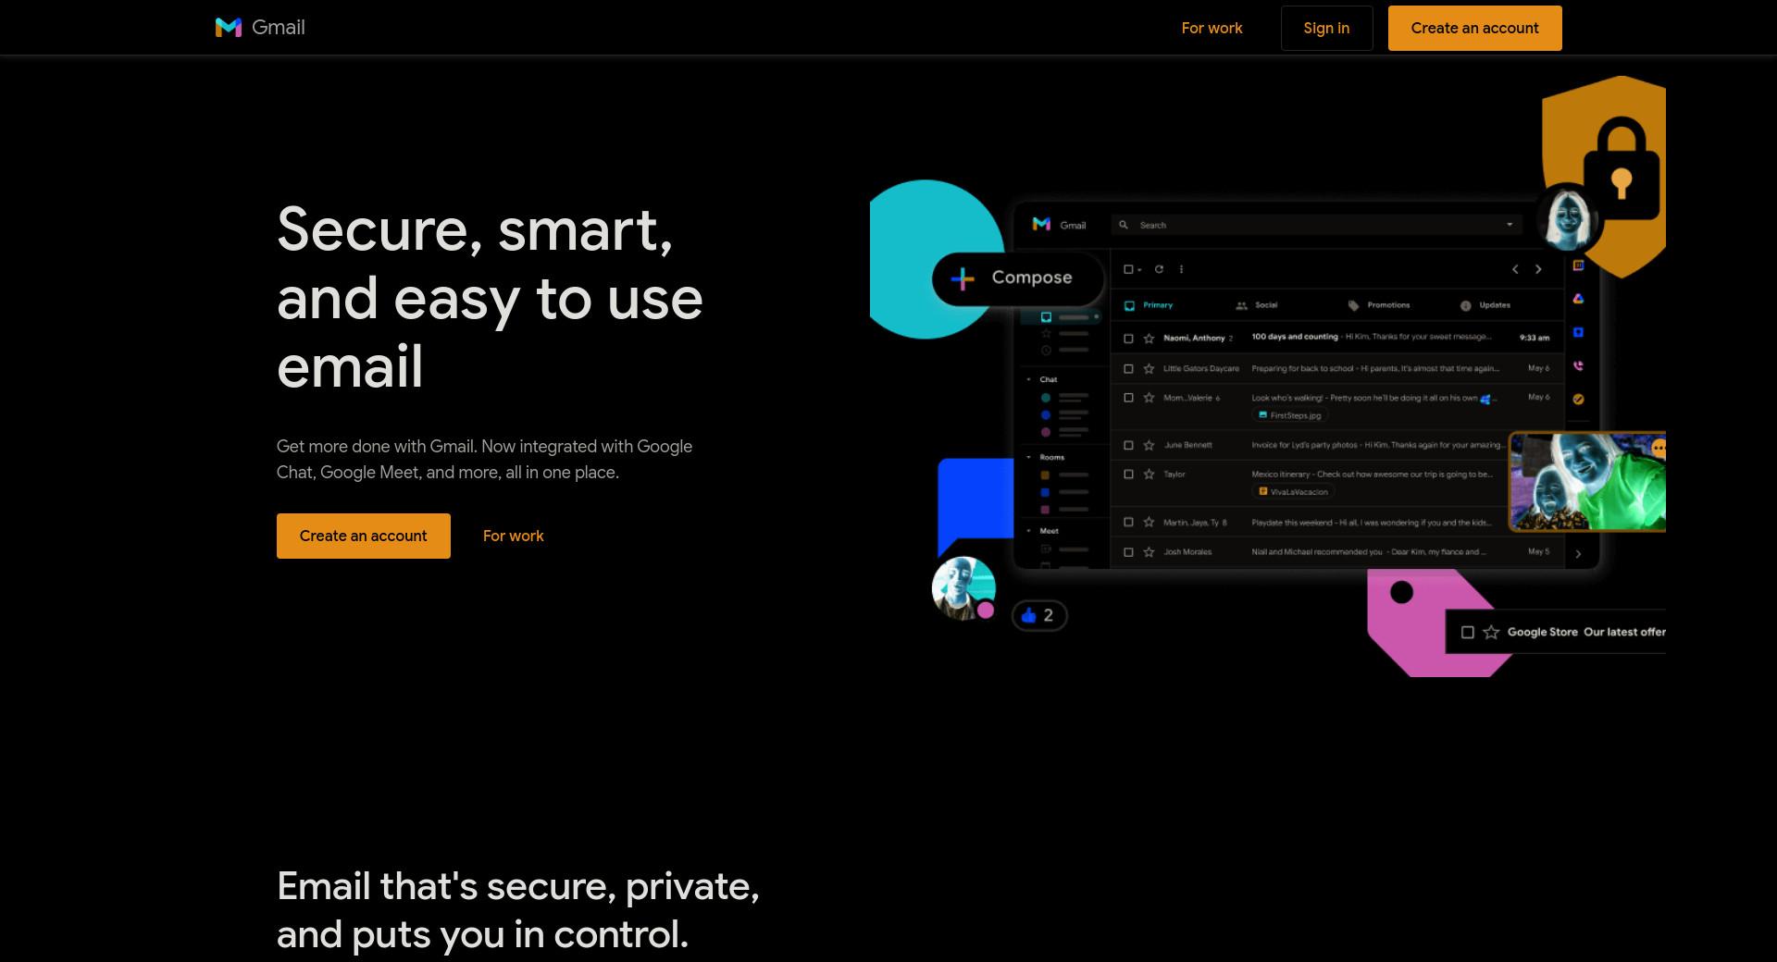This screenshot has height=962, width=1777.
Task: Open the blue square icon in the right side panel
Action: tap(1578, 332)
